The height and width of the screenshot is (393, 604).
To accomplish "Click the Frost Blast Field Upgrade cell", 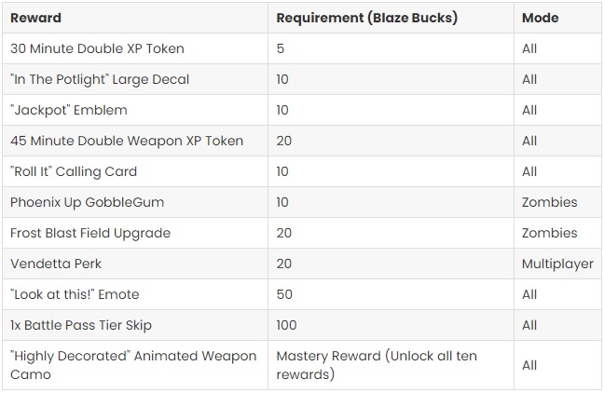I will (x=135, y=233).
